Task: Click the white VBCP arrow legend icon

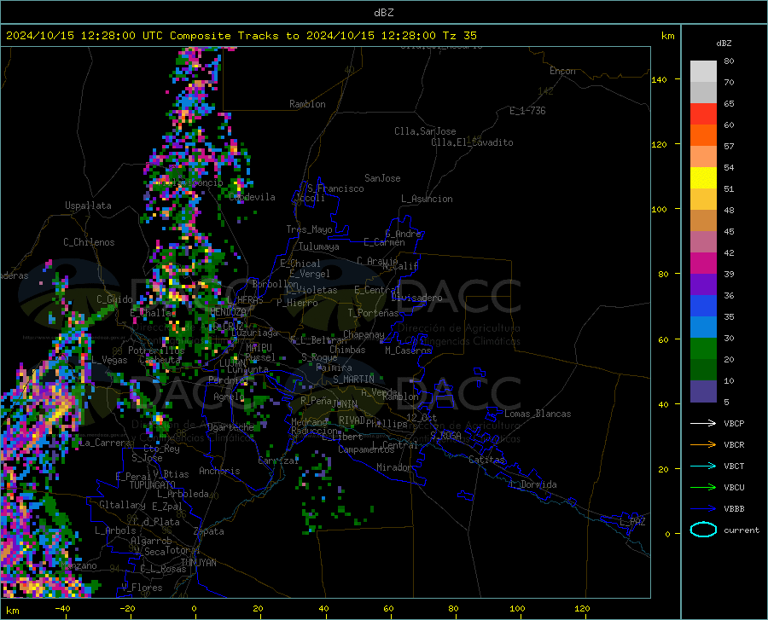Action: coord(703,423)
